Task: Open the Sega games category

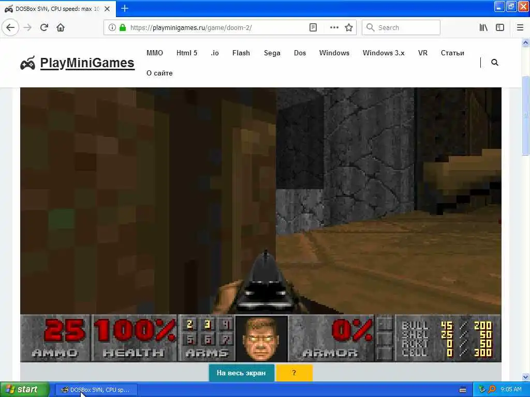Action: point(272,53)
